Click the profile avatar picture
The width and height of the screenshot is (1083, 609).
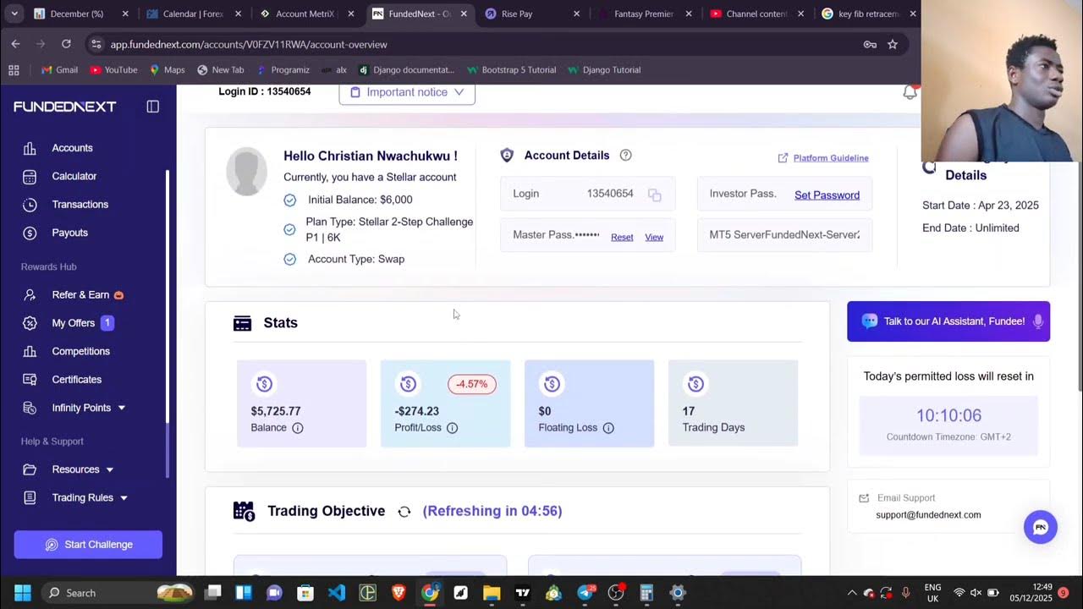(247, 172)
